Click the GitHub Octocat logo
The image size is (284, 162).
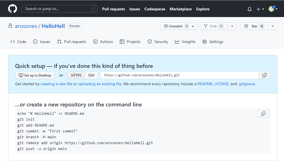pos(13,9)
